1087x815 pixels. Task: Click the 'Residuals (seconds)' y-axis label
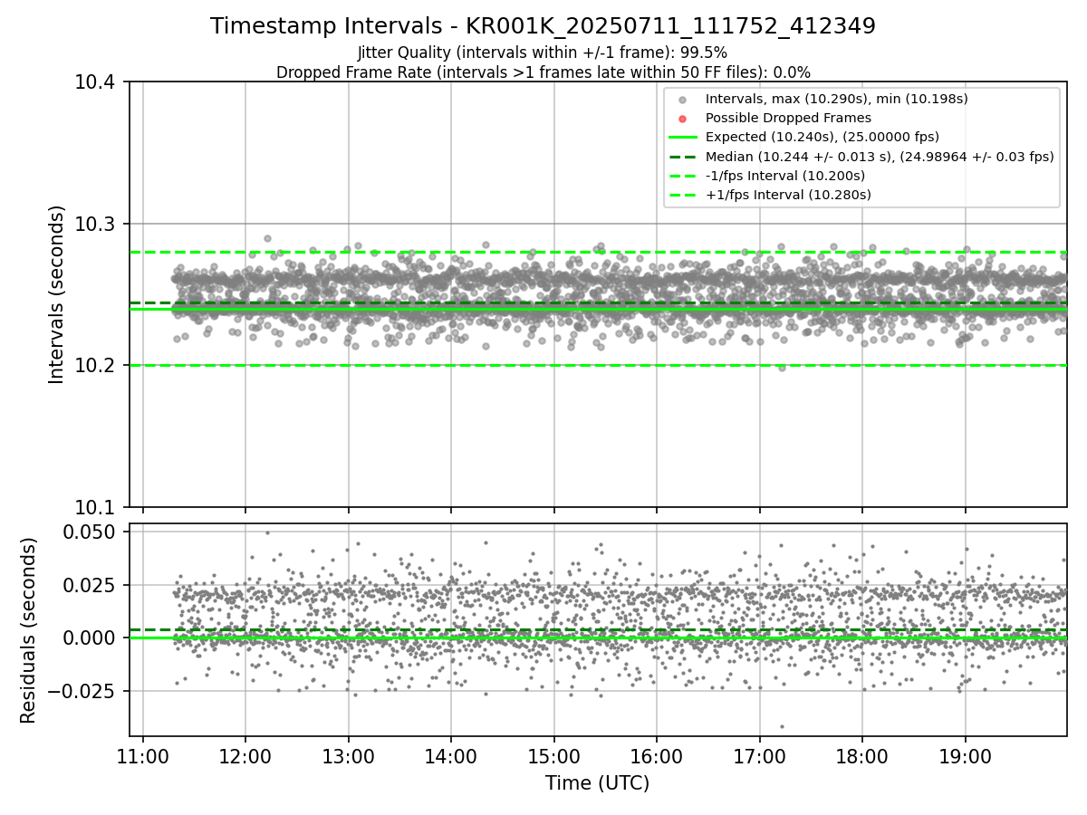coord(29,630)
